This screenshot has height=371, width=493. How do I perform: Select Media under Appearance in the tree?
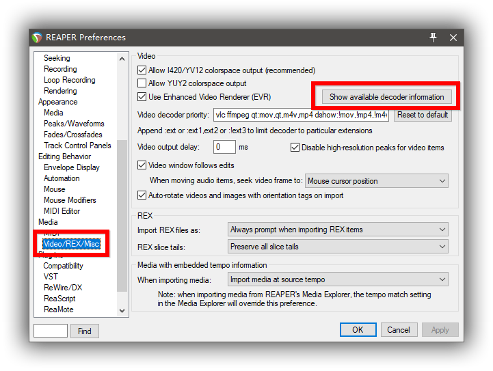[53, 113]
